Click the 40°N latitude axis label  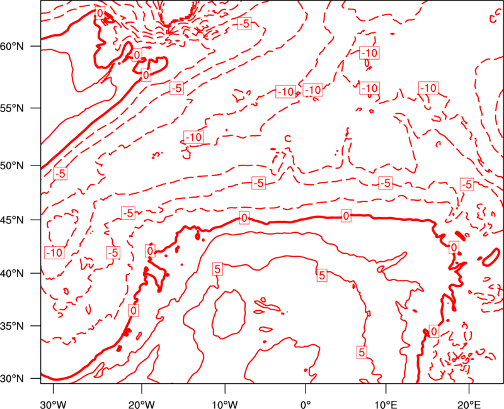(12, 274)
